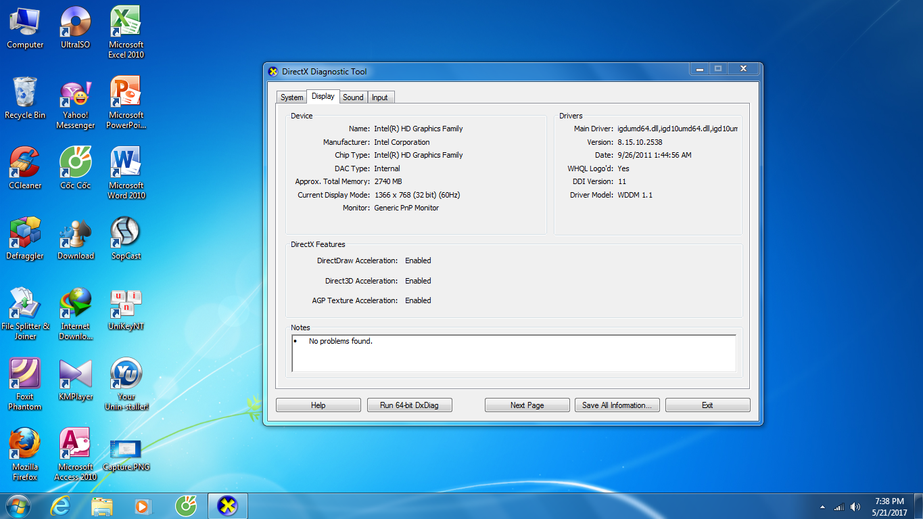923x519 pixels.
Task: Open KMPlayer desktop shortcut
Action: coord(75,376)
